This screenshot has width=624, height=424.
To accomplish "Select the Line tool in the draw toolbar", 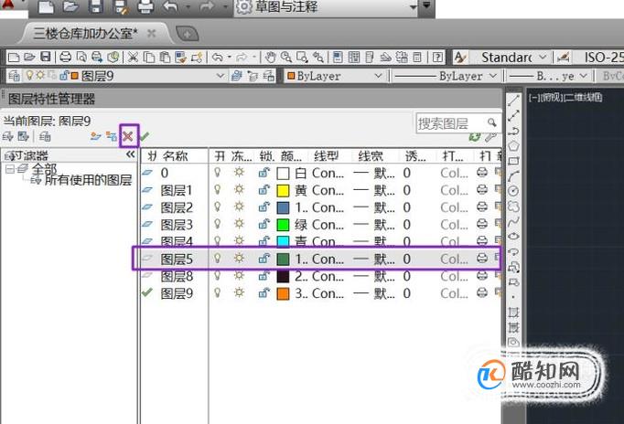I will click(513, 101).
